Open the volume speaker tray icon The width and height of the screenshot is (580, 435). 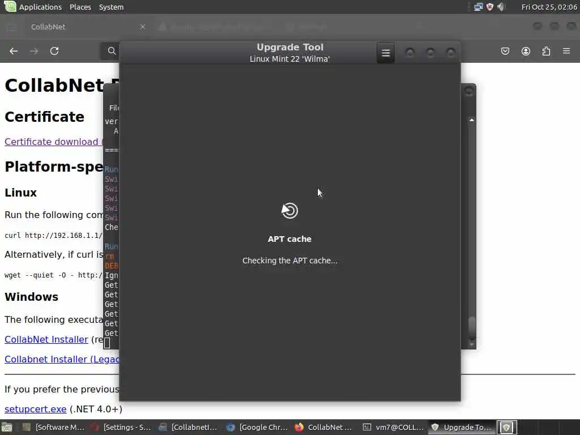501,7
